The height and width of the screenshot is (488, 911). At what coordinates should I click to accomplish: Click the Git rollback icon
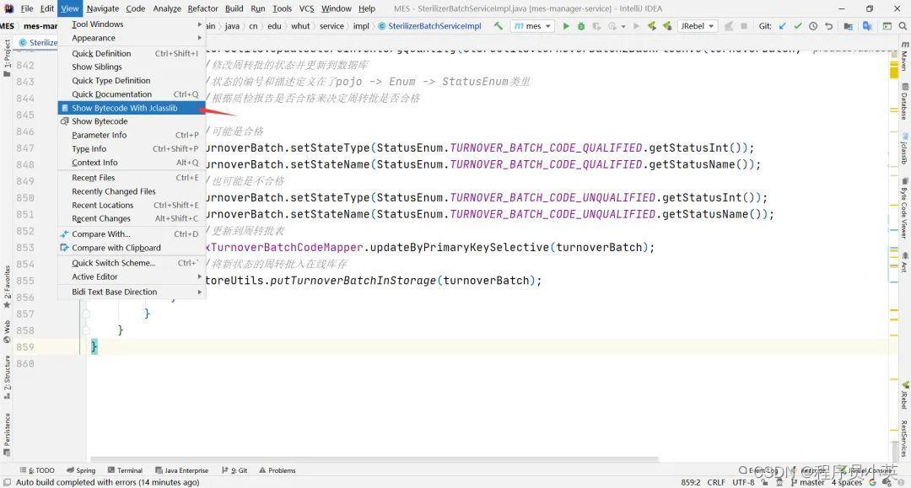[829, 26]
